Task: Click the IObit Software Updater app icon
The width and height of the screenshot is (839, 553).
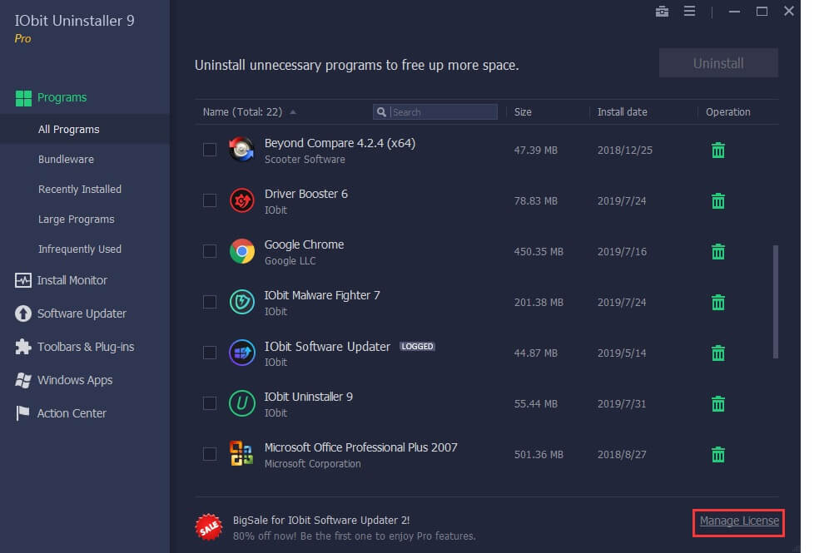Action: tap(242, 353)
